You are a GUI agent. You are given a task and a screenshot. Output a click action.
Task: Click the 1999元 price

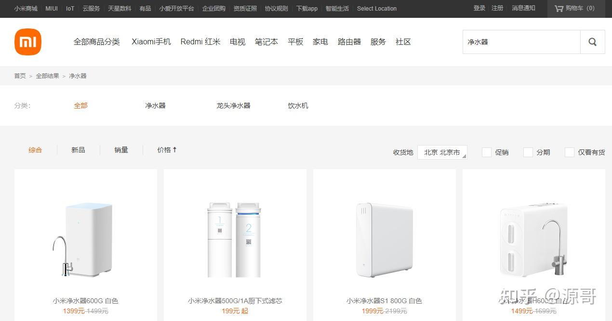point(373,311)
